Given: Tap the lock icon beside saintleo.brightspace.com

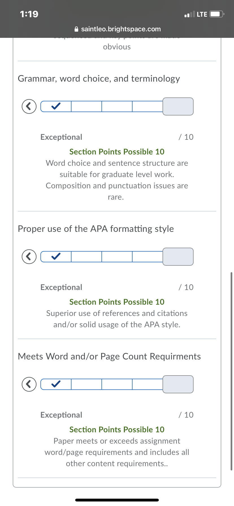Looking at the screenshot, I should [x=76, y=29].
